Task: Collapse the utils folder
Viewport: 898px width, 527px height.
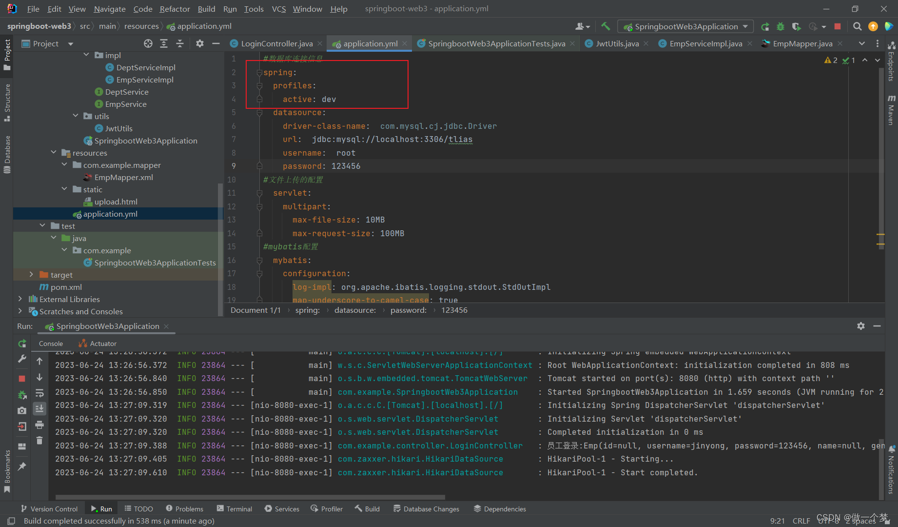Action: click(76, 116)
